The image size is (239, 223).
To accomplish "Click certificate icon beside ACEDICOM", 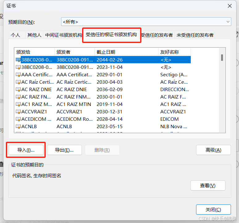I will coord(18,119).
